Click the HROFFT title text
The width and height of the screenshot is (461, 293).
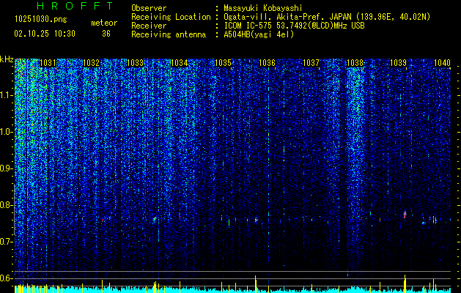tap(75, 6)
